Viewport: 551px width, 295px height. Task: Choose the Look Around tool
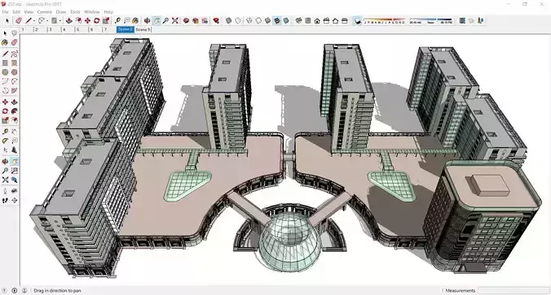14,191
